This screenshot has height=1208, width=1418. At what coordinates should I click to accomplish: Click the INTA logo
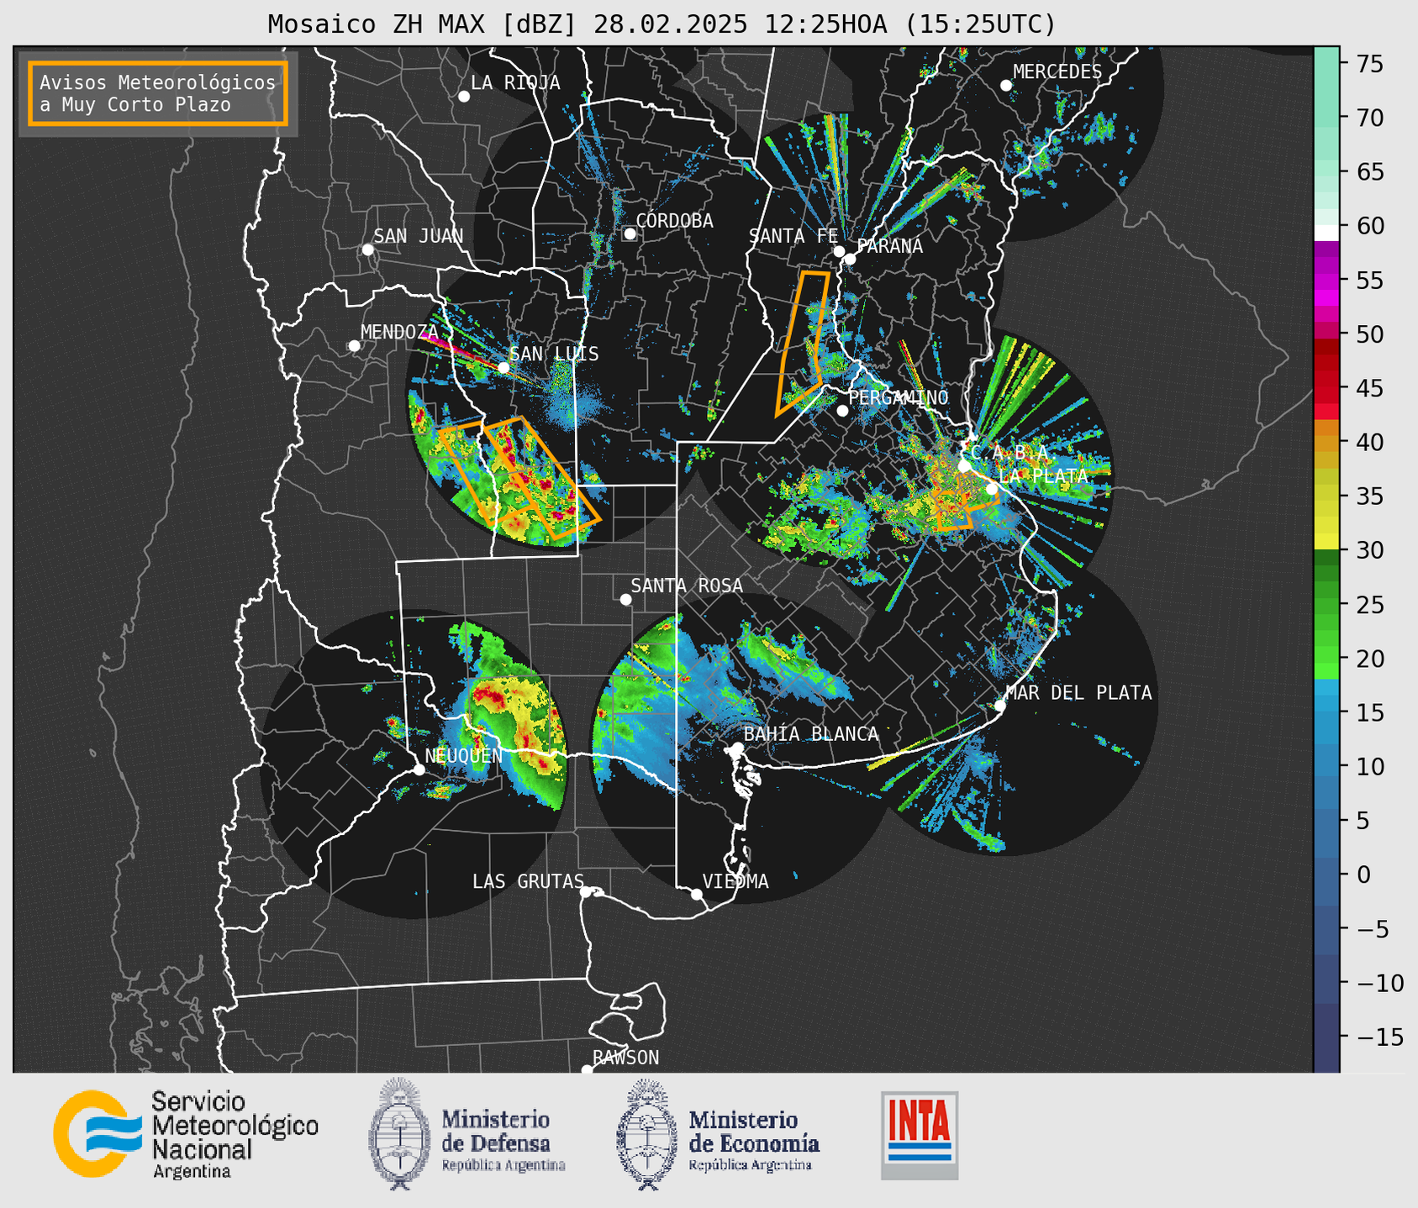(920, 1135)
